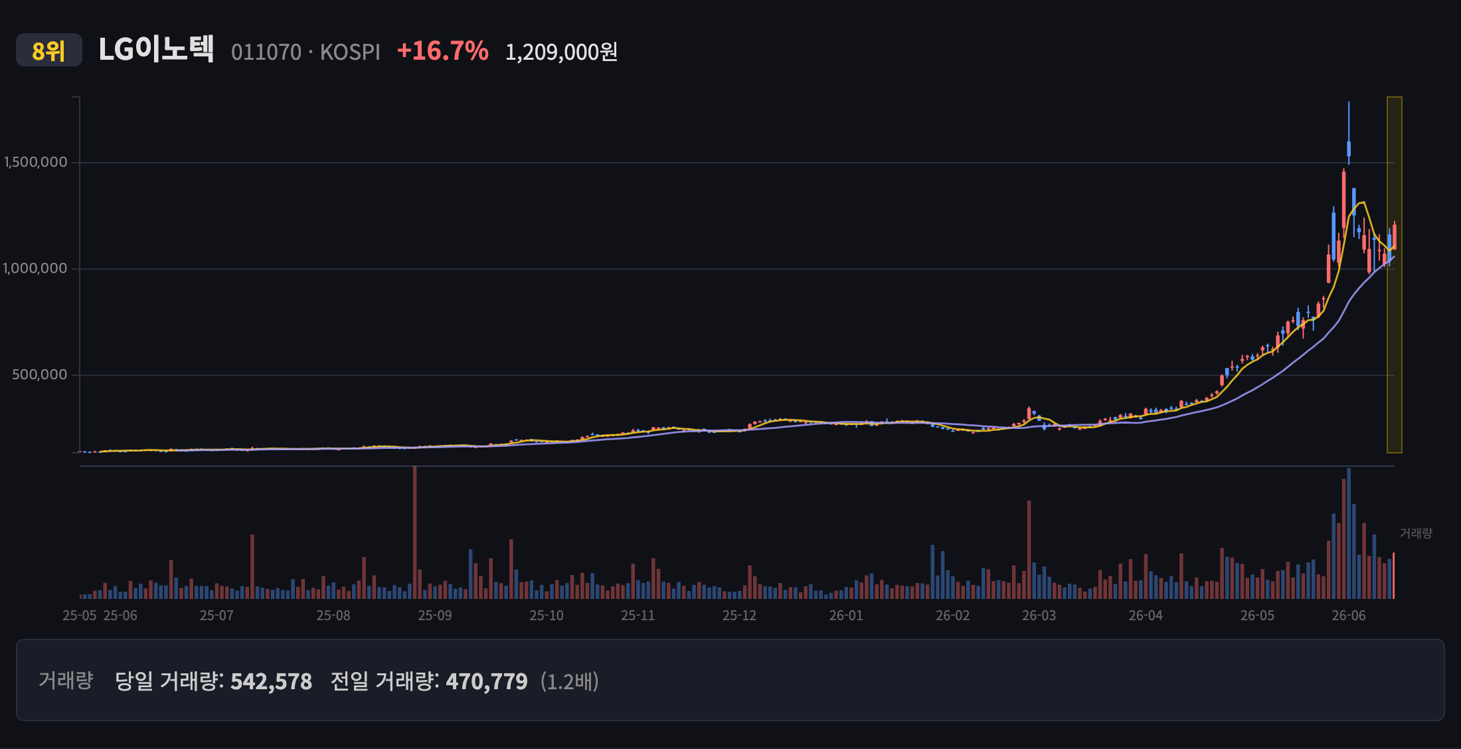
Task: Click the 011070 · KOSPI ticker text
Action: (x=305, y=52)
